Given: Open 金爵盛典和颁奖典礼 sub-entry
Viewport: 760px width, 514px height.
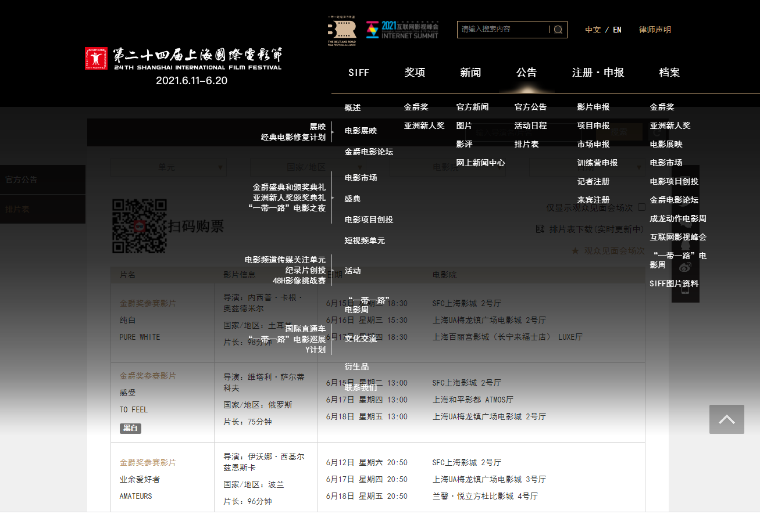Looking at the screenshot, I should (x=289, y=187).
